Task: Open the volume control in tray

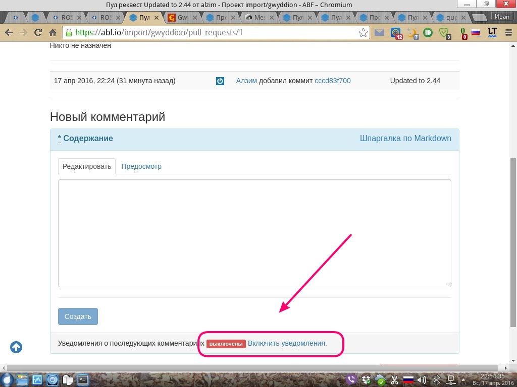Action: pos(422,380)
